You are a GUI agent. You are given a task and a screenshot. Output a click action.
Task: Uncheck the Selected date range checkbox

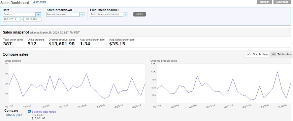click(29, 112)
